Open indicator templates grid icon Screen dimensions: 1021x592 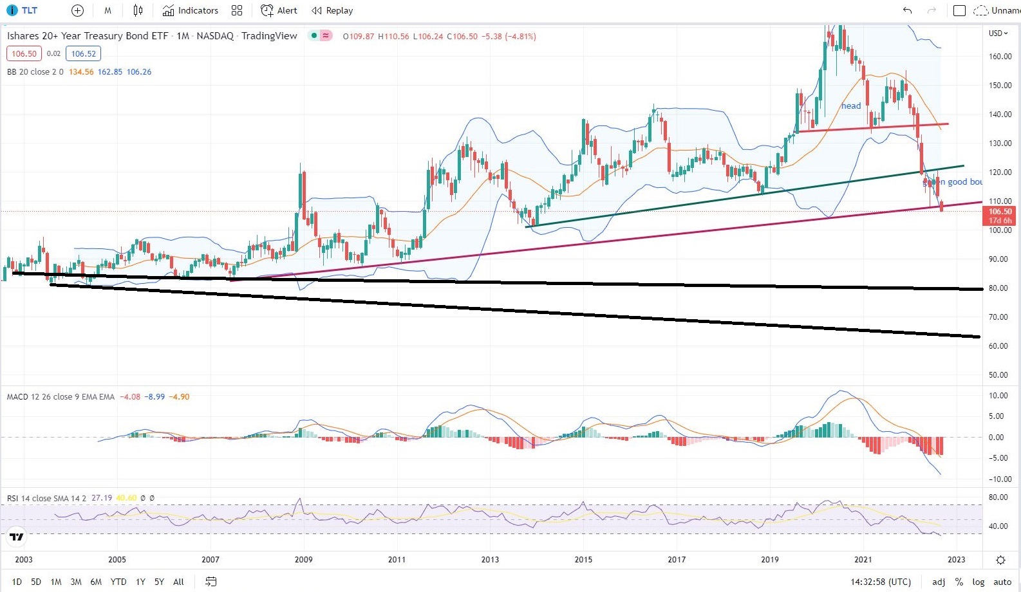pos(237,10)
